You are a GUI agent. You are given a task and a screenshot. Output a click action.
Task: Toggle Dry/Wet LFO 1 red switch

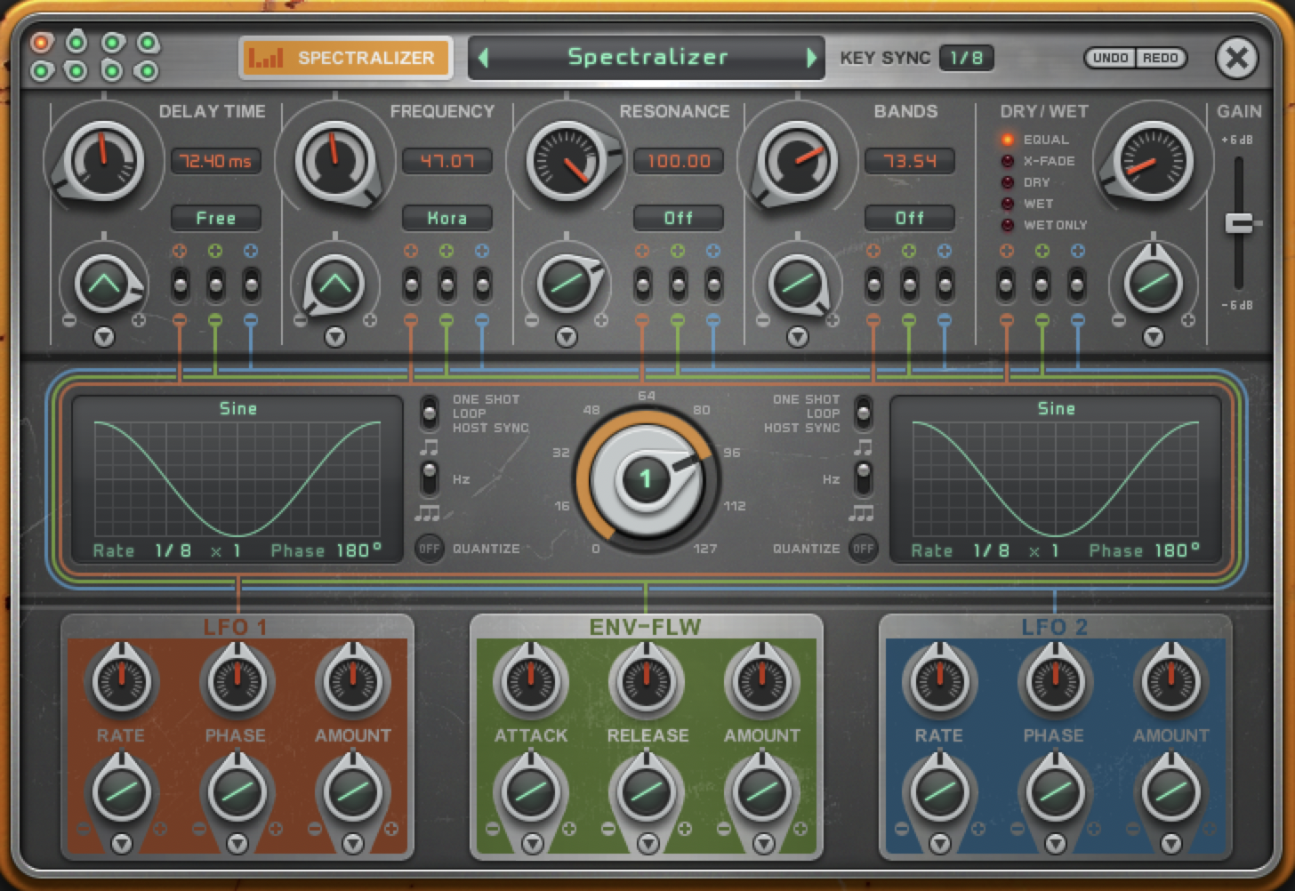[x=1006, y=285]
